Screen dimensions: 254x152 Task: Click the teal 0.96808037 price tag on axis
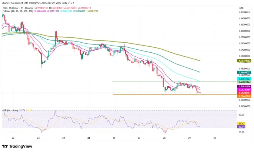click(x=244, y=73)
